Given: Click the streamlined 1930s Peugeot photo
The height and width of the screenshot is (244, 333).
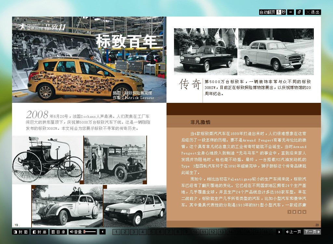Looking at the screenshot, I should point(67,206).
